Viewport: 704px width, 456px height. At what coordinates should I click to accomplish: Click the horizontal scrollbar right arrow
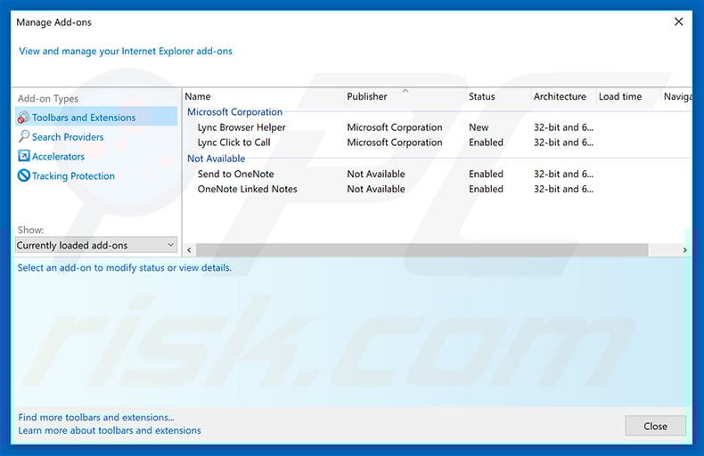[684, 250]
